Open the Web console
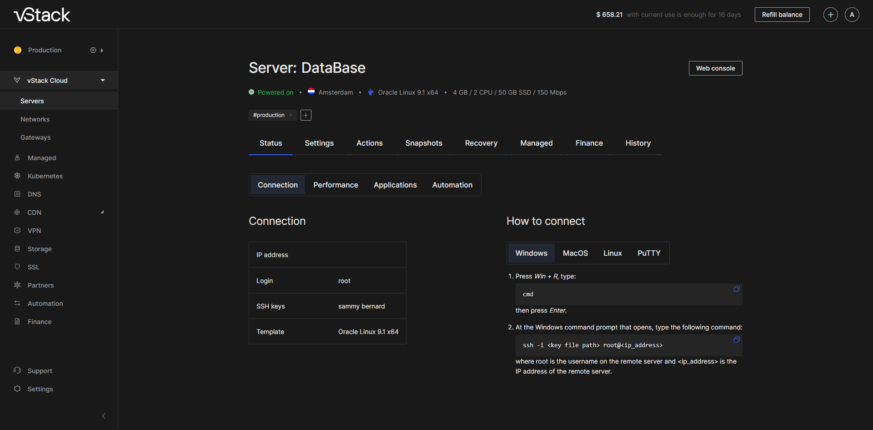The width and height of the screenshot is (873, 430). (x=716, y=68)
